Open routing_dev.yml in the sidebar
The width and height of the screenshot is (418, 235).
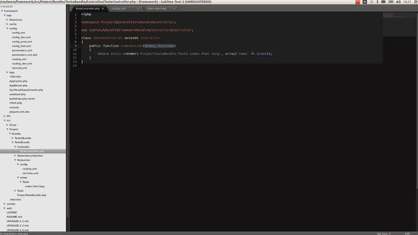22,63
